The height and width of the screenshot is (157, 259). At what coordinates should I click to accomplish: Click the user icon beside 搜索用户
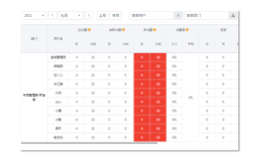178,16
